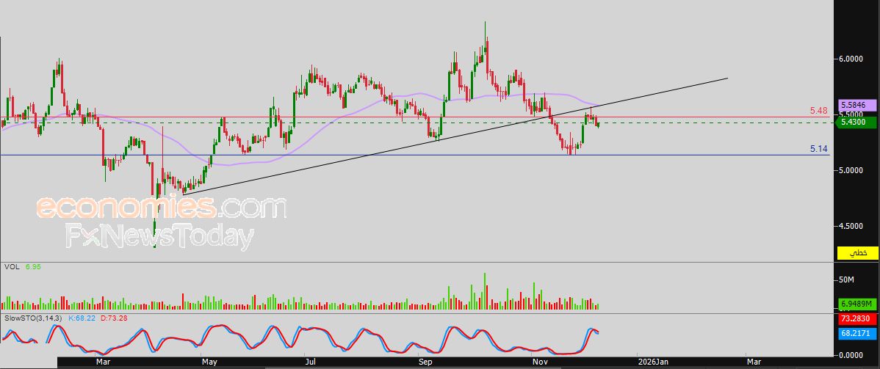Click the green 6.9489M volume value tag
The height and width of the screenshot is (369, 880).
[857, 304]
